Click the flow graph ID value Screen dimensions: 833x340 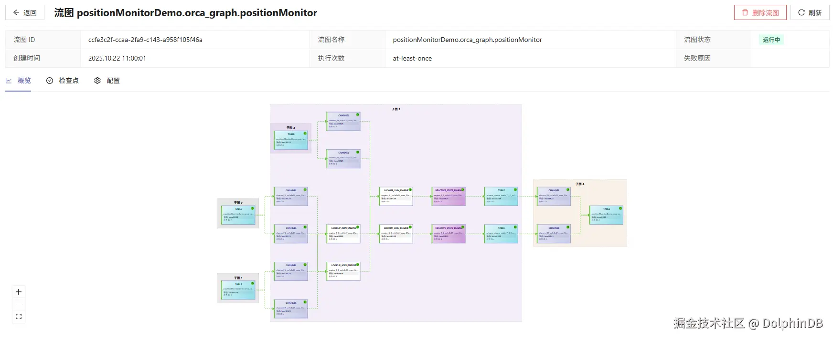click(x=145, y=40)
